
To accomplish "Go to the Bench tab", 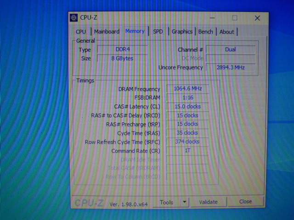I will 205,32.
